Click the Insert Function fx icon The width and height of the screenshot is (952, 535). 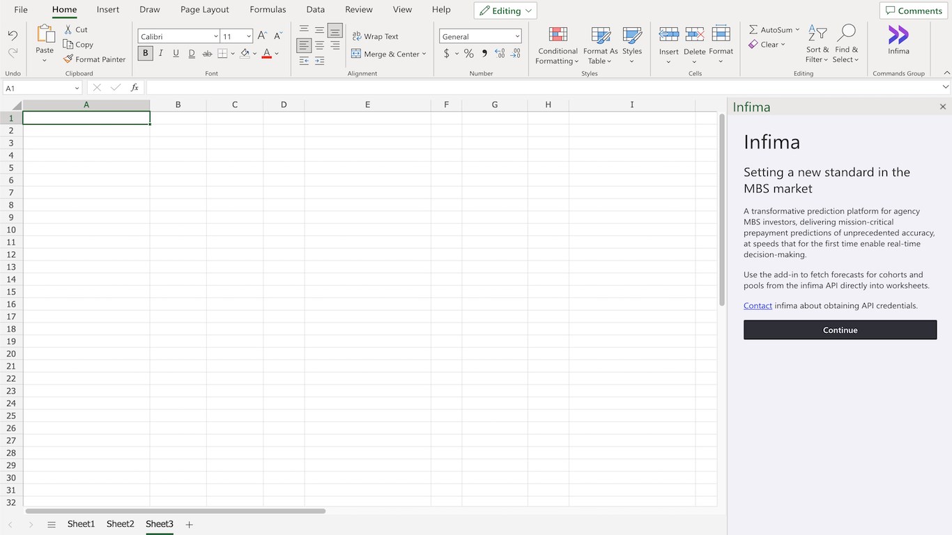pos(135,88)
